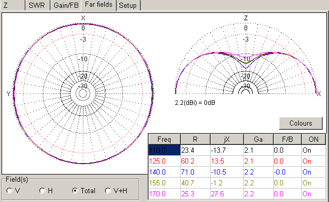
Task: Select the 110.0 frequency cell
Action: coord(164,150)
